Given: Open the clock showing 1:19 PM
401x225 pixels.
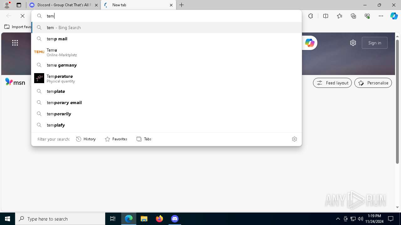Looking at the screenshot, I should [374, 219].
